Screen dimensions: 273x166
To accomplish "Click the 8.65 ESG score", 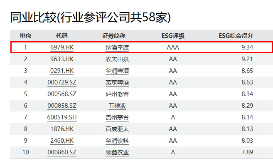I will (247, 71).
